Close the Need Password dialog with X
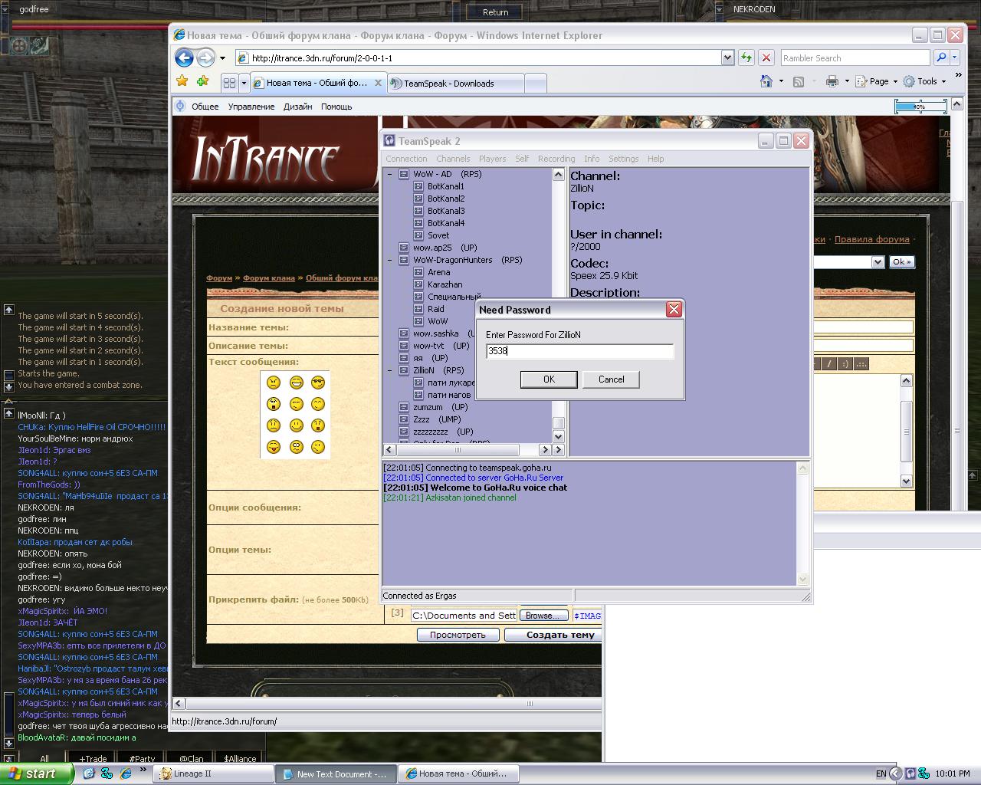Screen dimensions: 981x785 pyautogui.click(x=674, y=309)
